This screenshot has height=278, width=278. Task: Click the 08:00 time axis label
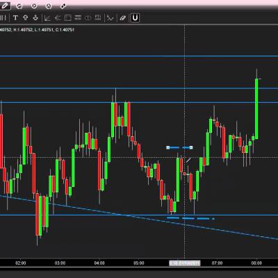pyautogui.click(x=256, y=263)
